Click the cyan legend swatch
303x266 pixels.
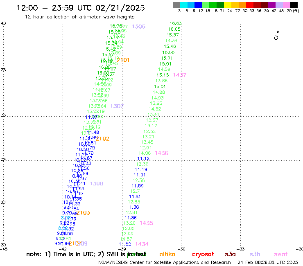[183, 5]
